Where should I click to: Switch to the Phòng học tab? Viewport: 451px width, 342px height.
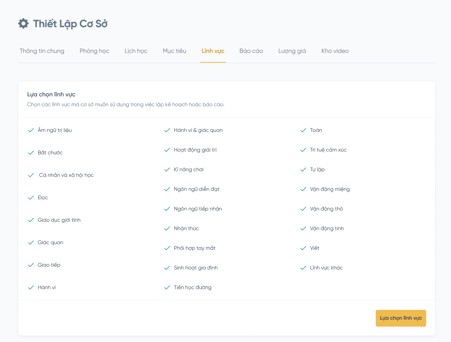pyautogui.click(x=94, y=51)
